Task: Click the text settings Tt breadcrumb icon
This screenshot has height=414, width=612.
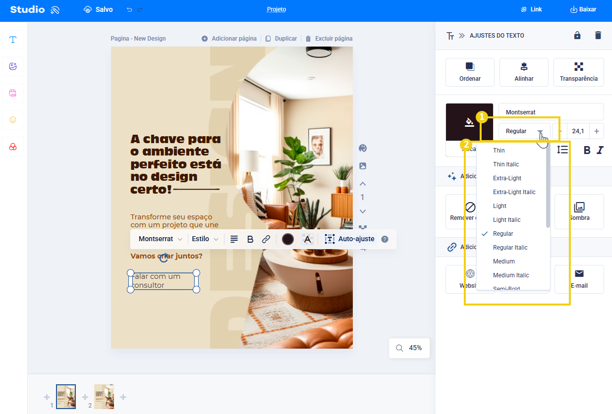Action: [450, 36]
